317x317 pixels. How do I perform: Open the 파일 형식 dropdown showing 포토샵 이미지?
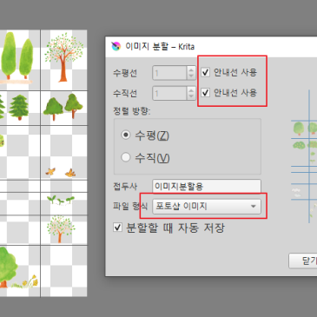(207, 207)
